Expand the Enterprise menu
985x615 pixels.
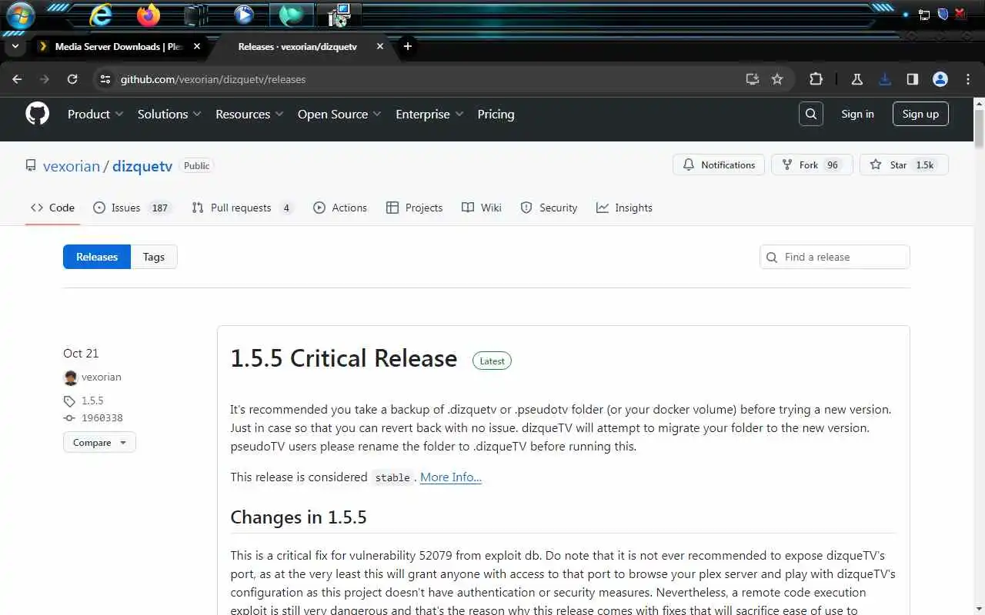click(x=429, y=114)
